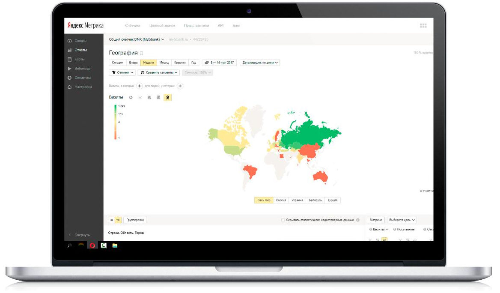Open the Метрики selector
Image resolution: width=500 pixels, height=293 pixels.
pos(375,220)
